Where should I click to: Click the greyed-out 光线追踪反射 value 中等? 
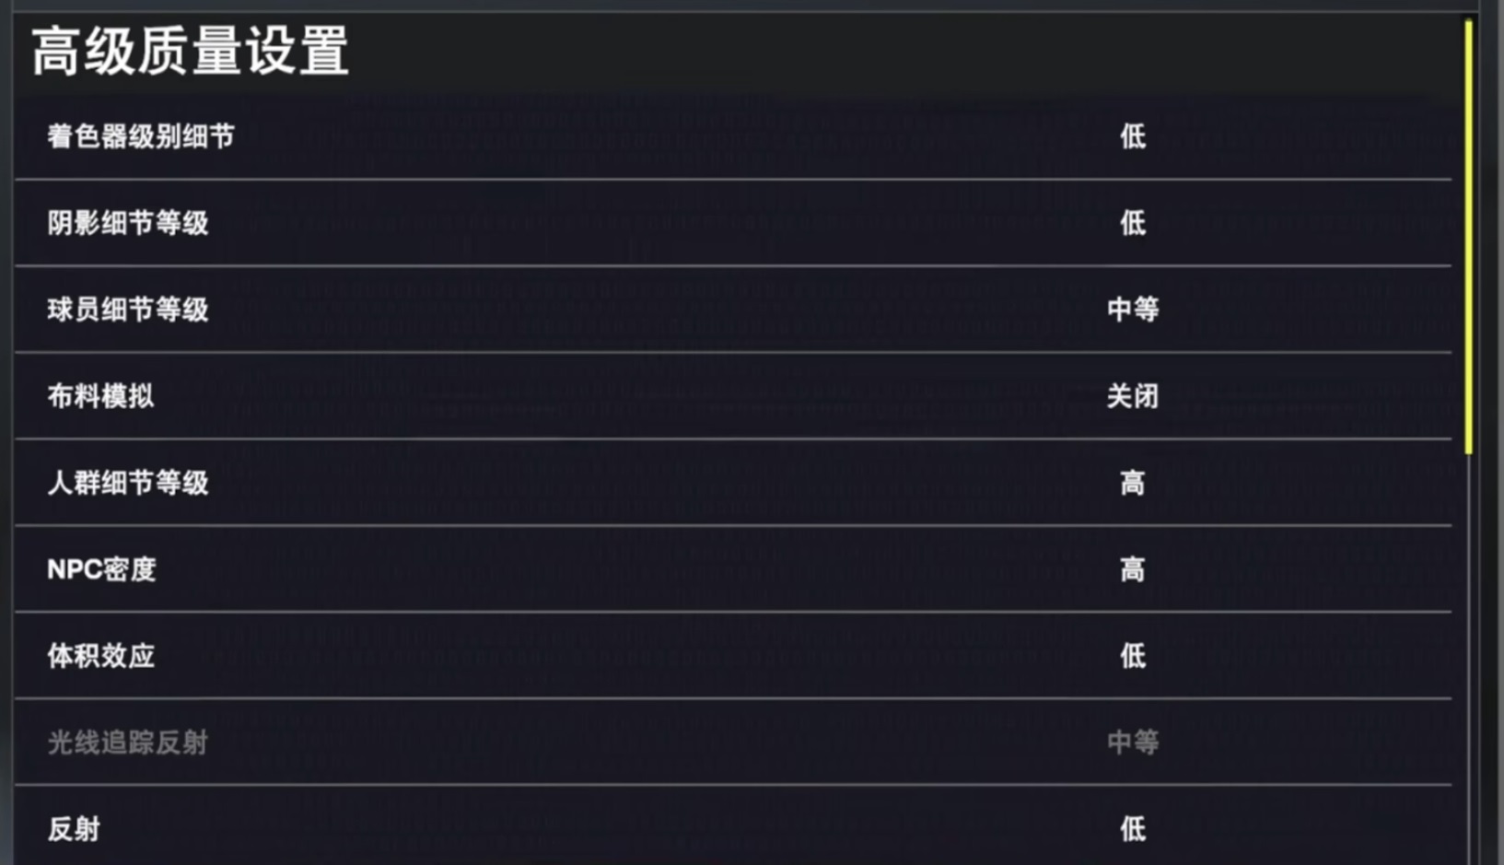point(1132,742)
